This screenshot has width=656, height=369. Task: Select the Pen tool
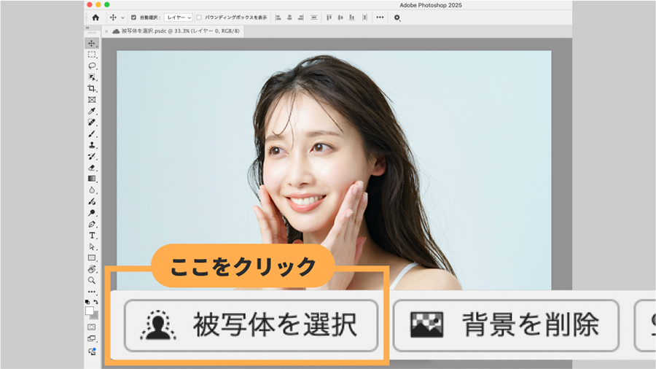(x=92, y=225)
